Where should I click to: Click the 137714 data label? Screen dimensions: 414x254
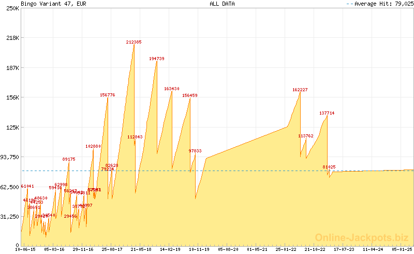coord(327,112)
